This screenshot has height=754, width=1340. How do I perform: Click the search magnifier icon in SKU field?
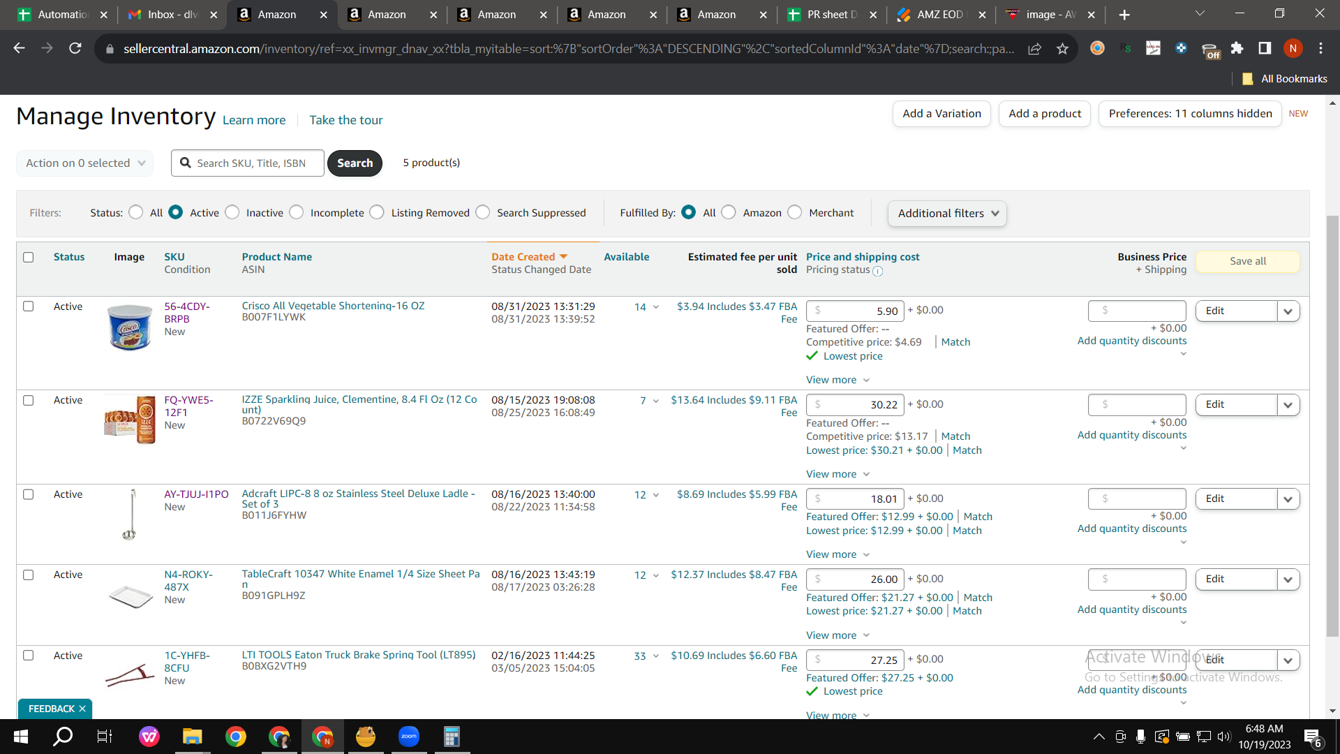point(186,163)
